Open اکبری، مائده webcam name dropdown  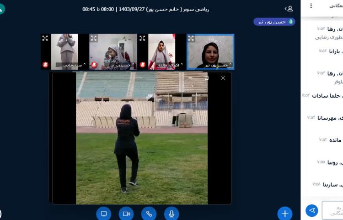171,65
